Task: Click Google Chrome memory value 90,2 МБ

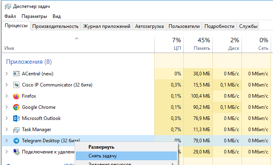Action: point(202,107)
